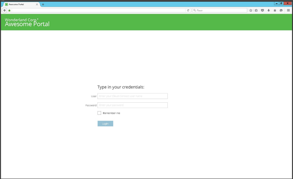Click the magnifier icon in search box
This screenshot has width=293, height=179.
click(195, 10)
